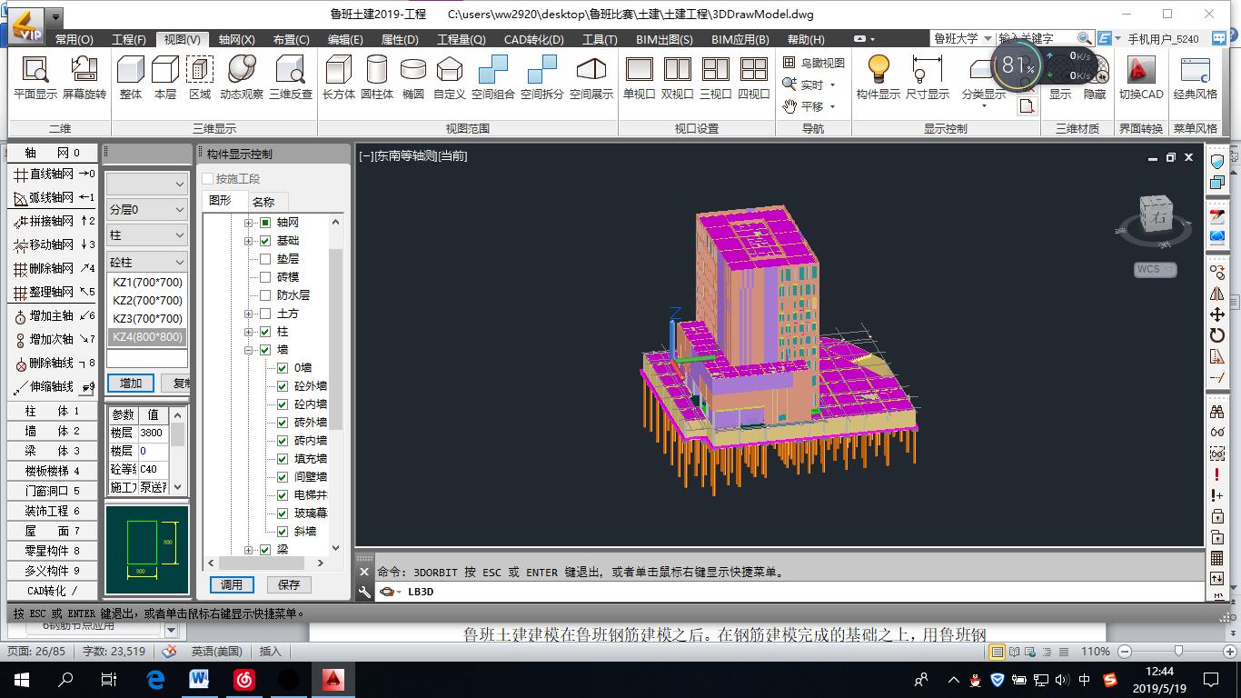Click the 删除轴网 delete grid tool
The height and width of the screenshot is (698, 1241).
(53, 268)
